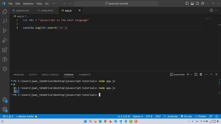This screenshot has height=124, width=221.
Task: Open the Customize Layout icon
Action: (x=203, y=3)
